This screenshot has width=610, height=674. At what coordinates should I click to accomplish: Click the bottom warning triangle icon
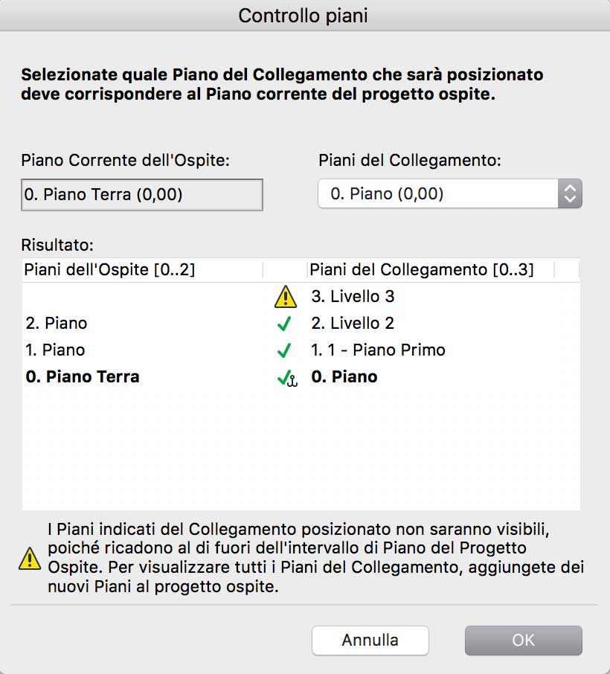pyautogui.click(x=30, y=558)
